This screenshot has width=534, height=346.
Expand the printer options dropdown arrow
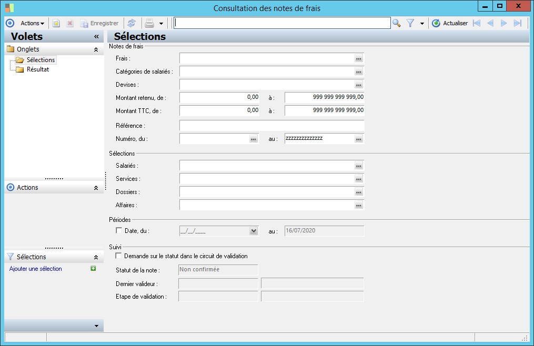pos(161,23)
